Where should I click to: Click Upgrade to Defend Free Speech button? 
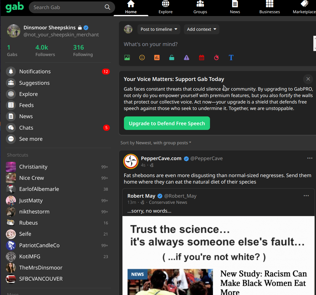pyautogui.click(x=167, y=123)
